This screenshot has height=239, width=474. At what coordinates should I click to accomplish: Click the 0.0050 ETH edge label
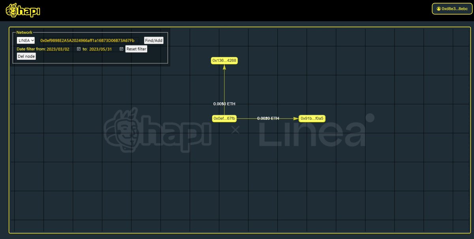click(224, 104)
